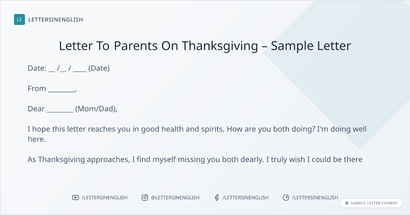
Task: Click the Letter To Parents On Thanksgiving title
Action: click(x=205, y=46)
